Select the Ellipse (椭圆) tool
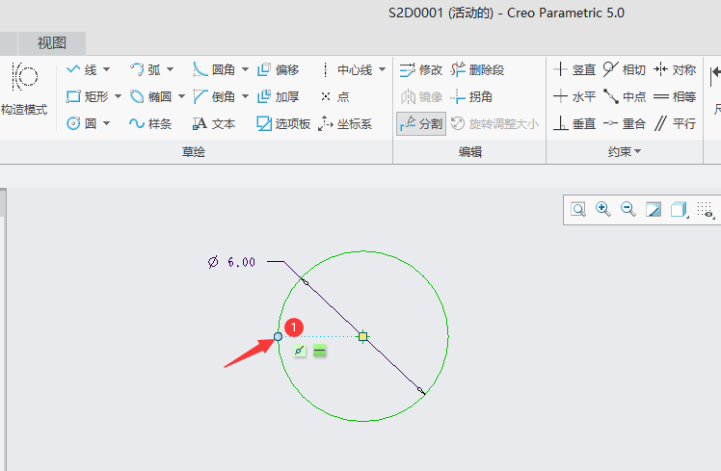This screenshot has width=721, height=471. 150,96
